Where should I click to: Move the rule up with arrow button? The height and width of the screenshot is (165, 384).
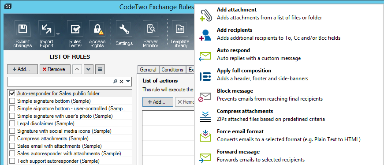tap(77, 69)
